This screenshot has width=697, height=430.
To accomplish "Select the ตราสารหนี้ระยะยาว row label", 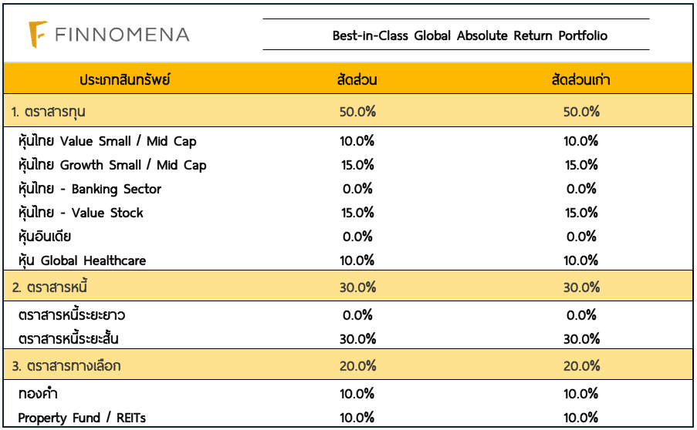I will [x=71, y=315].
